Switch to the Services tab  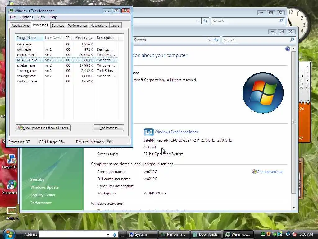(x=58, y=26)
